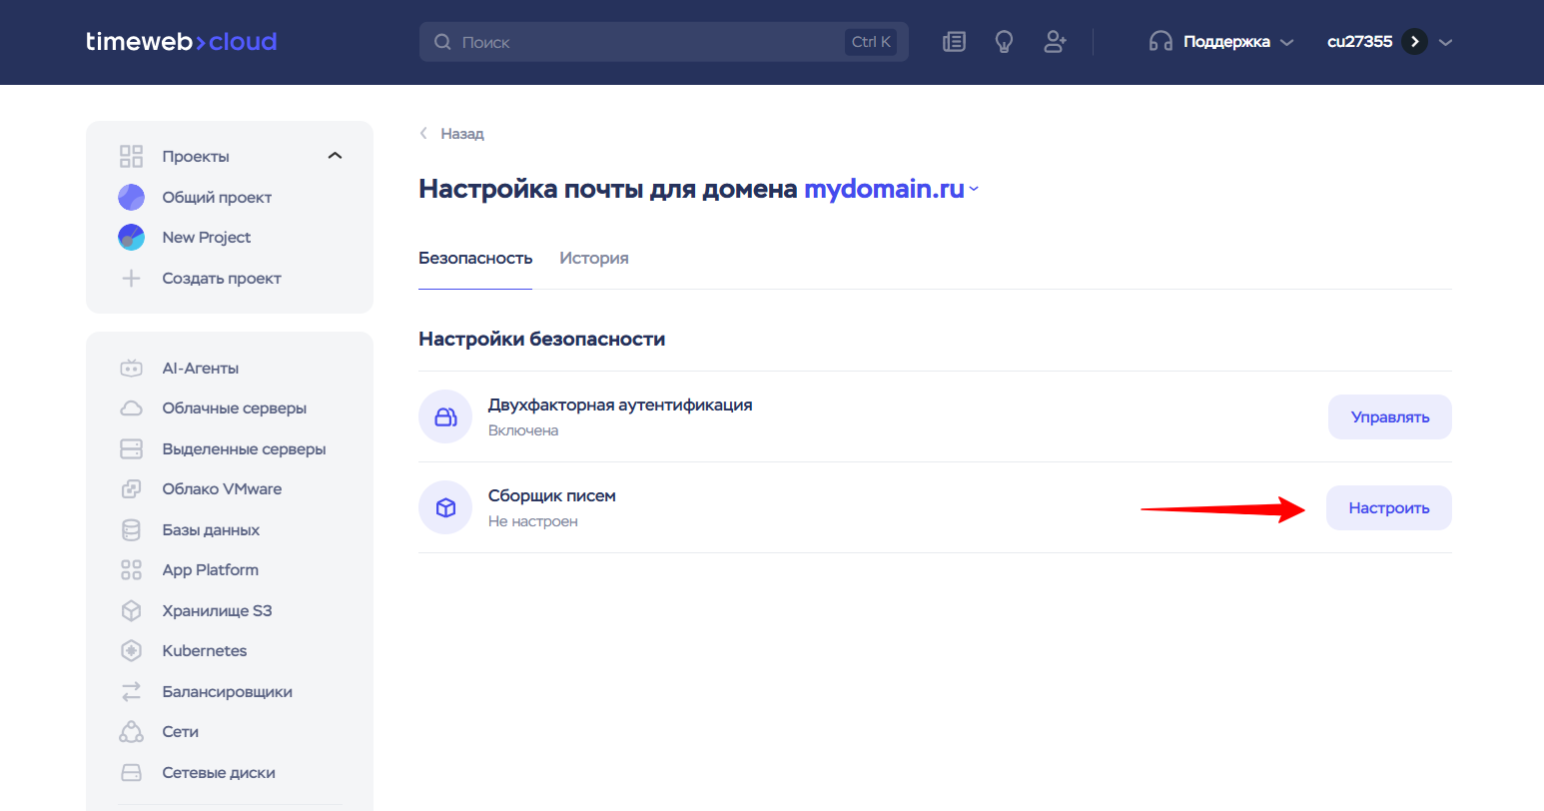
Task: Click the add user icon in header
Action: (x=1055, y=42)
